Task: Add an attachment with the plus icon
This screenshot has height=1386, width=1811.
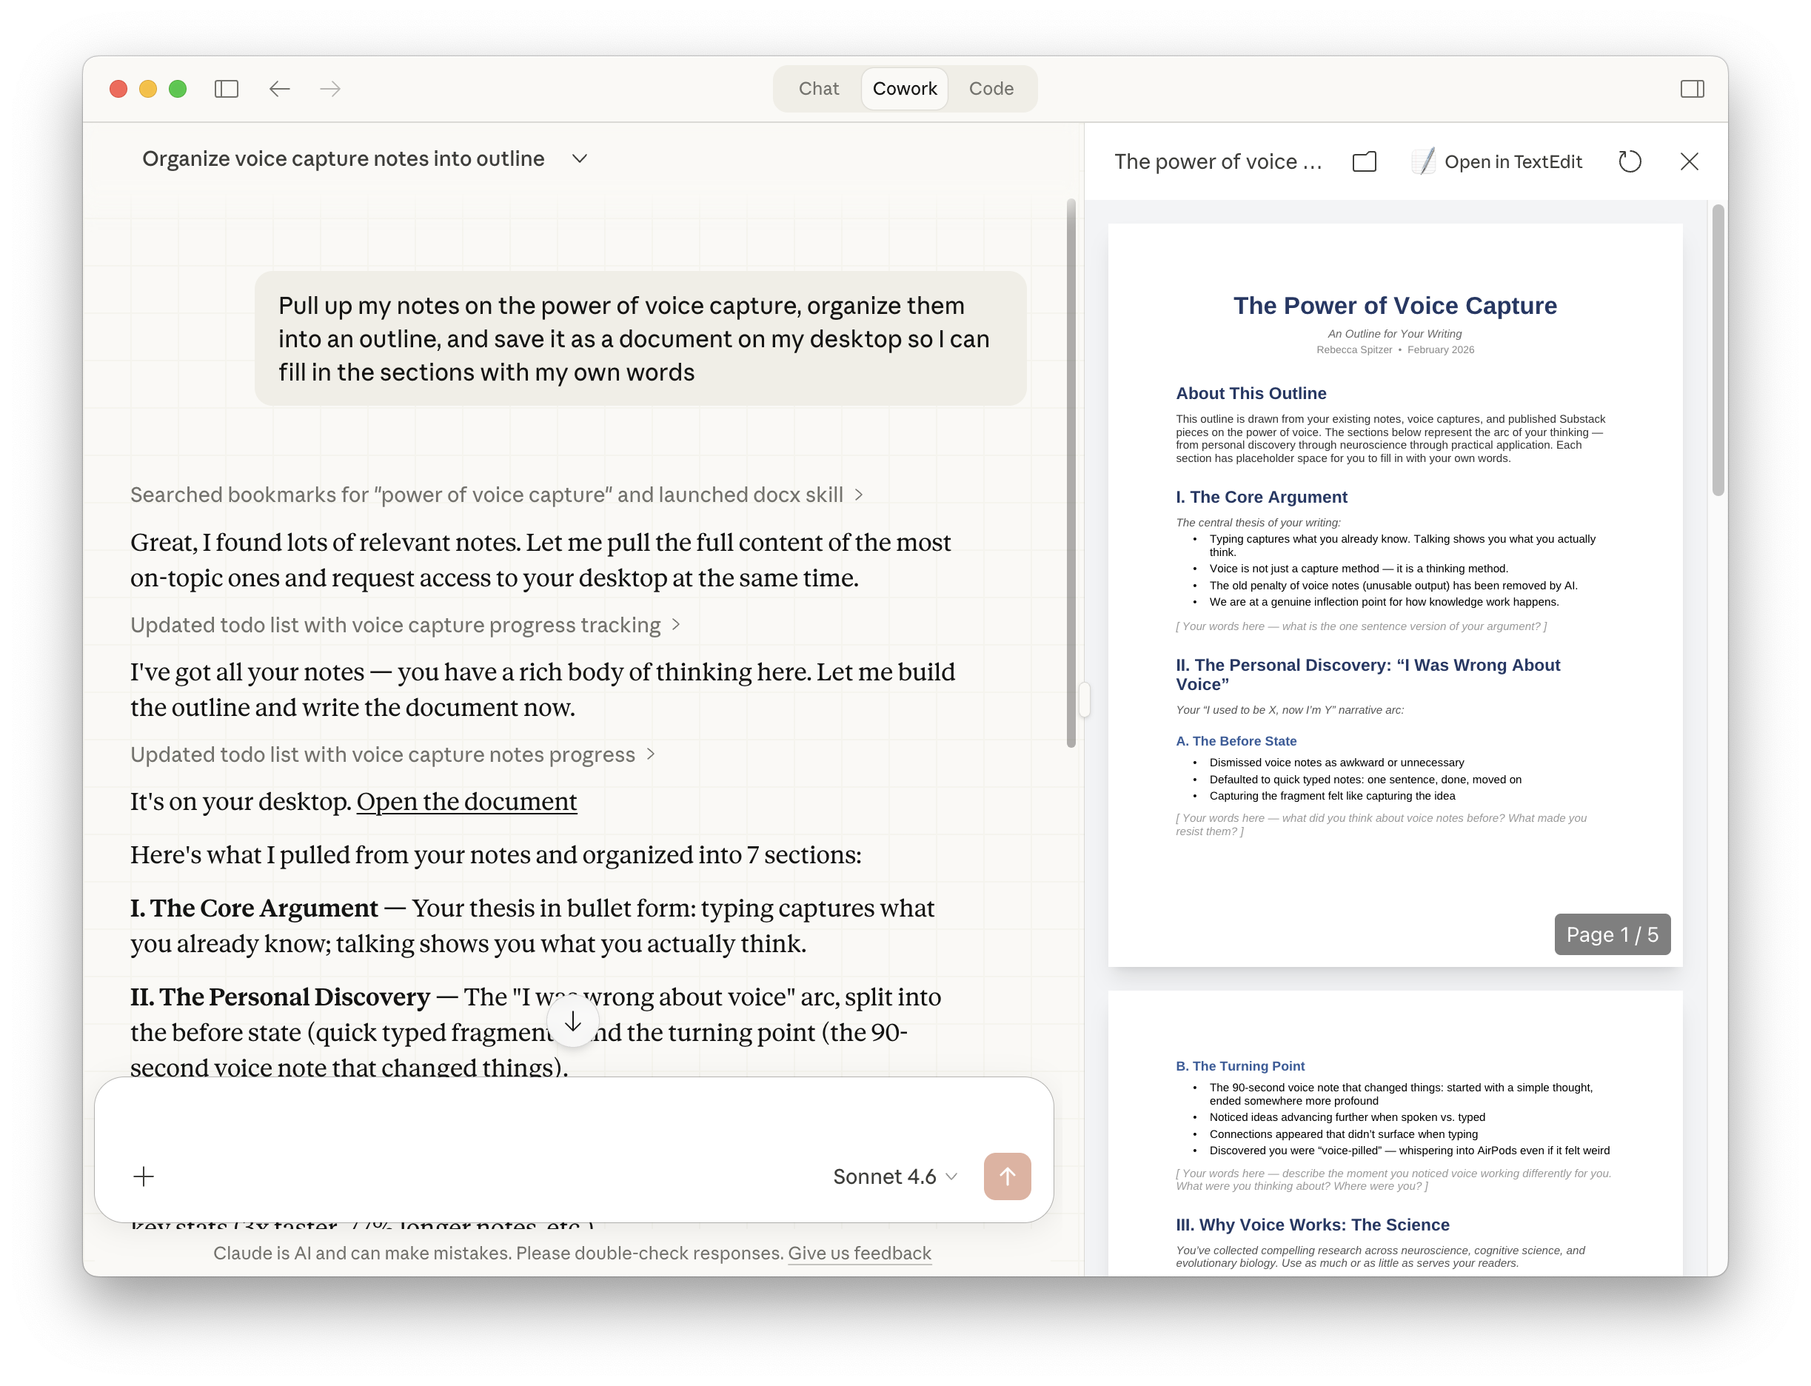Action: point(144,1176)
